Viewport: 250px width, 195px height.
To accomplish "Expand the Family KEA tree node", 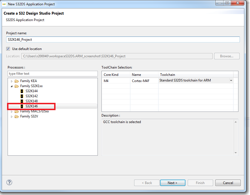I will tap(12, 81).
